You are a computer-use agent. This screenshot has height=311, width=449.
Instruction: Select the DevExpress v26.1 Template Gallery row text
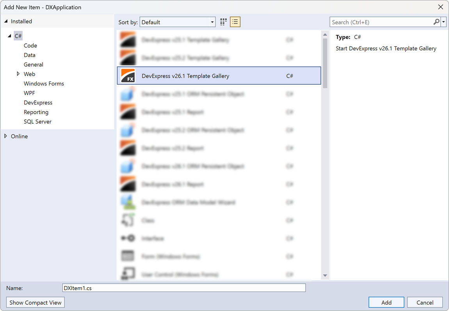[185, 76]
